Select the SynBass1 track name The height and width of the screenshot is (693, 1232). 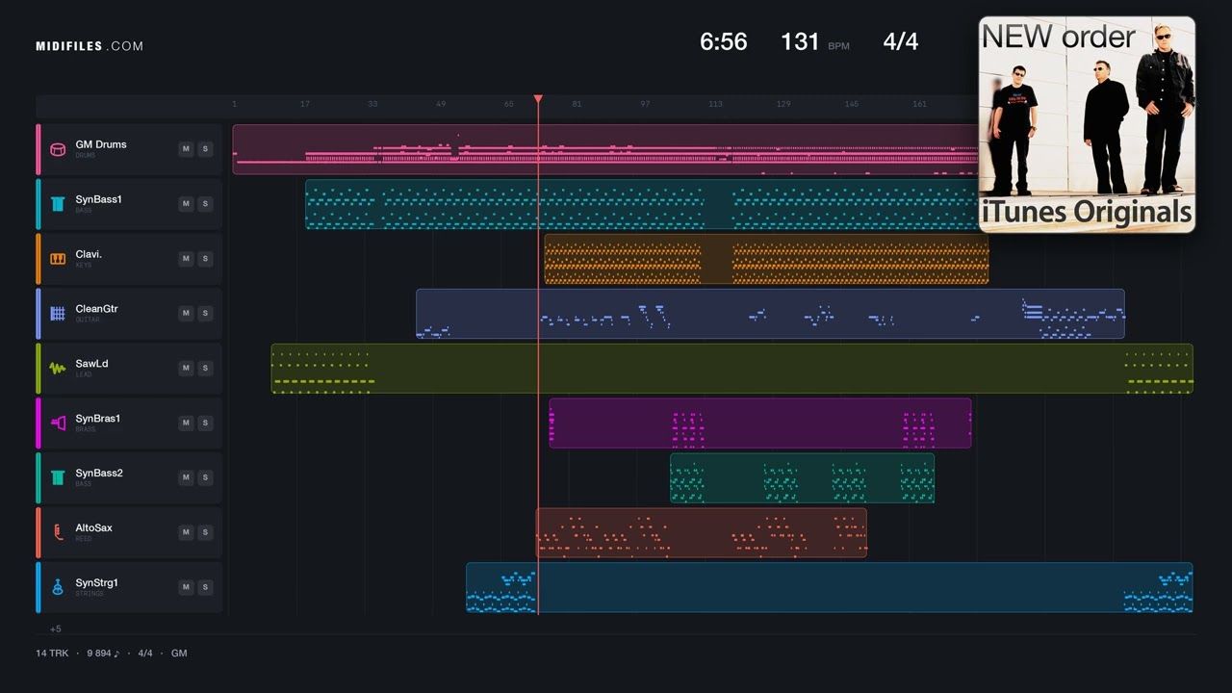pyautogui.click(x=99, y=199)
